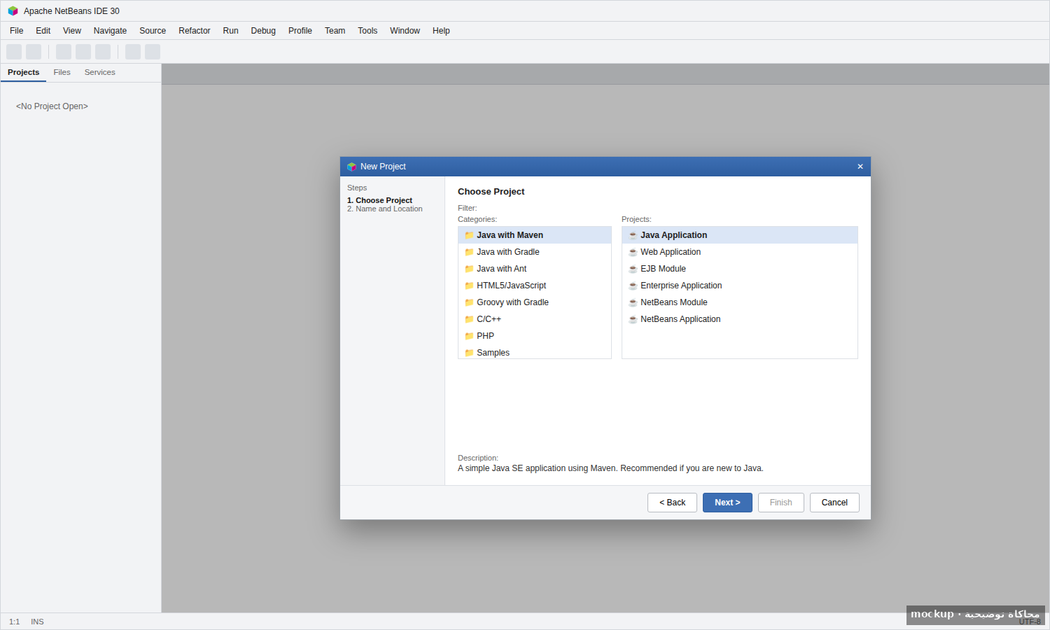Viewport: 1050px width, 630px height.
Task: Open the Help menu
Action: pyautogui.click(x=441, y=31)
